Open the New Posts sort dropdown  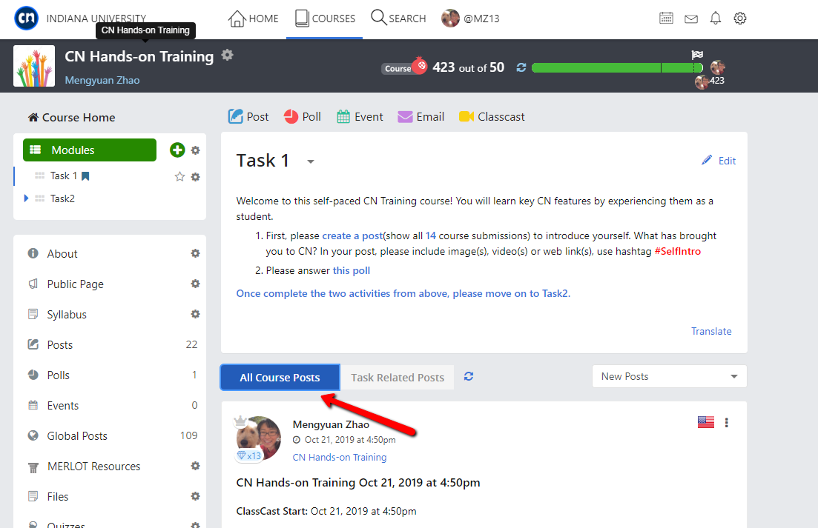click(670, 376)
